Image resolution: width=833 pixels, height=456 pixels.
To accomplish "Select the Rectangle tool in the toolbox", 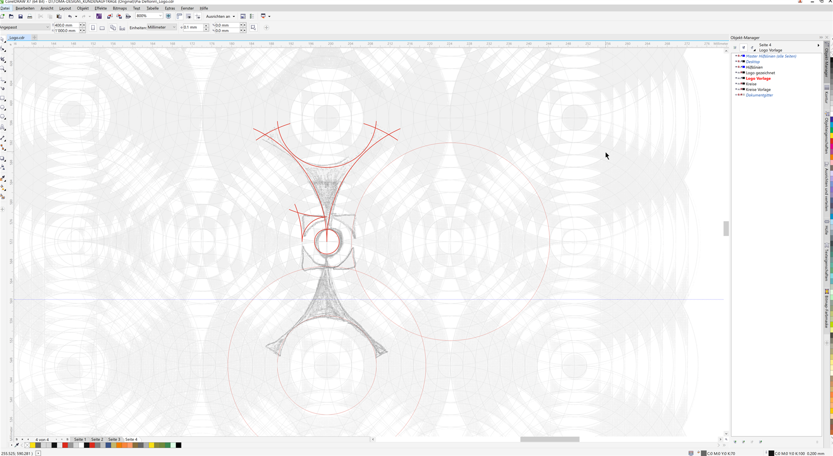I will coord(3,98).
